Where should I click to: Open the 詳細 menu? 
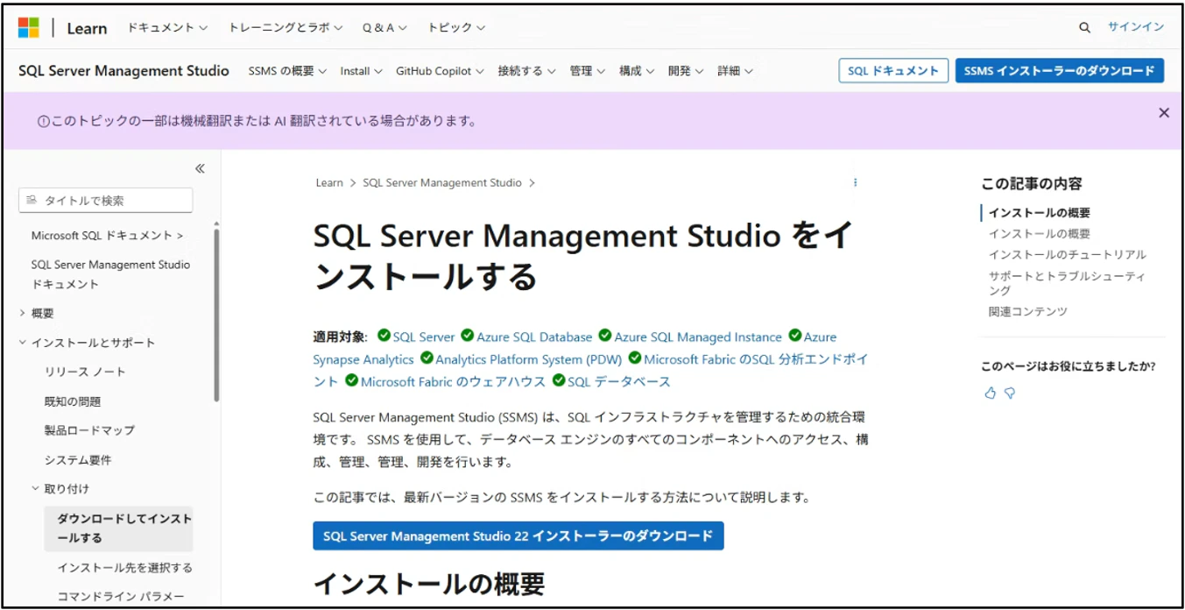[x=735, y=71]
